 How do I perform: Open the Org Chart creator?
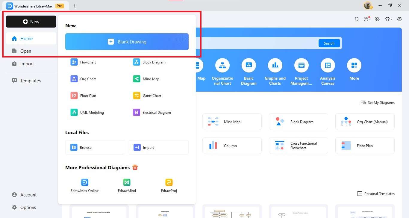88,79
